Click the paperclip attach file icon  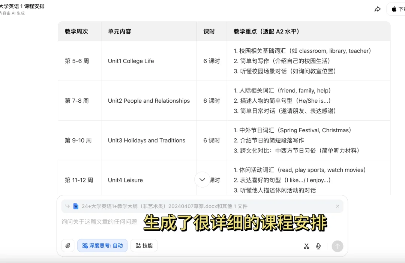click(68, 246)
